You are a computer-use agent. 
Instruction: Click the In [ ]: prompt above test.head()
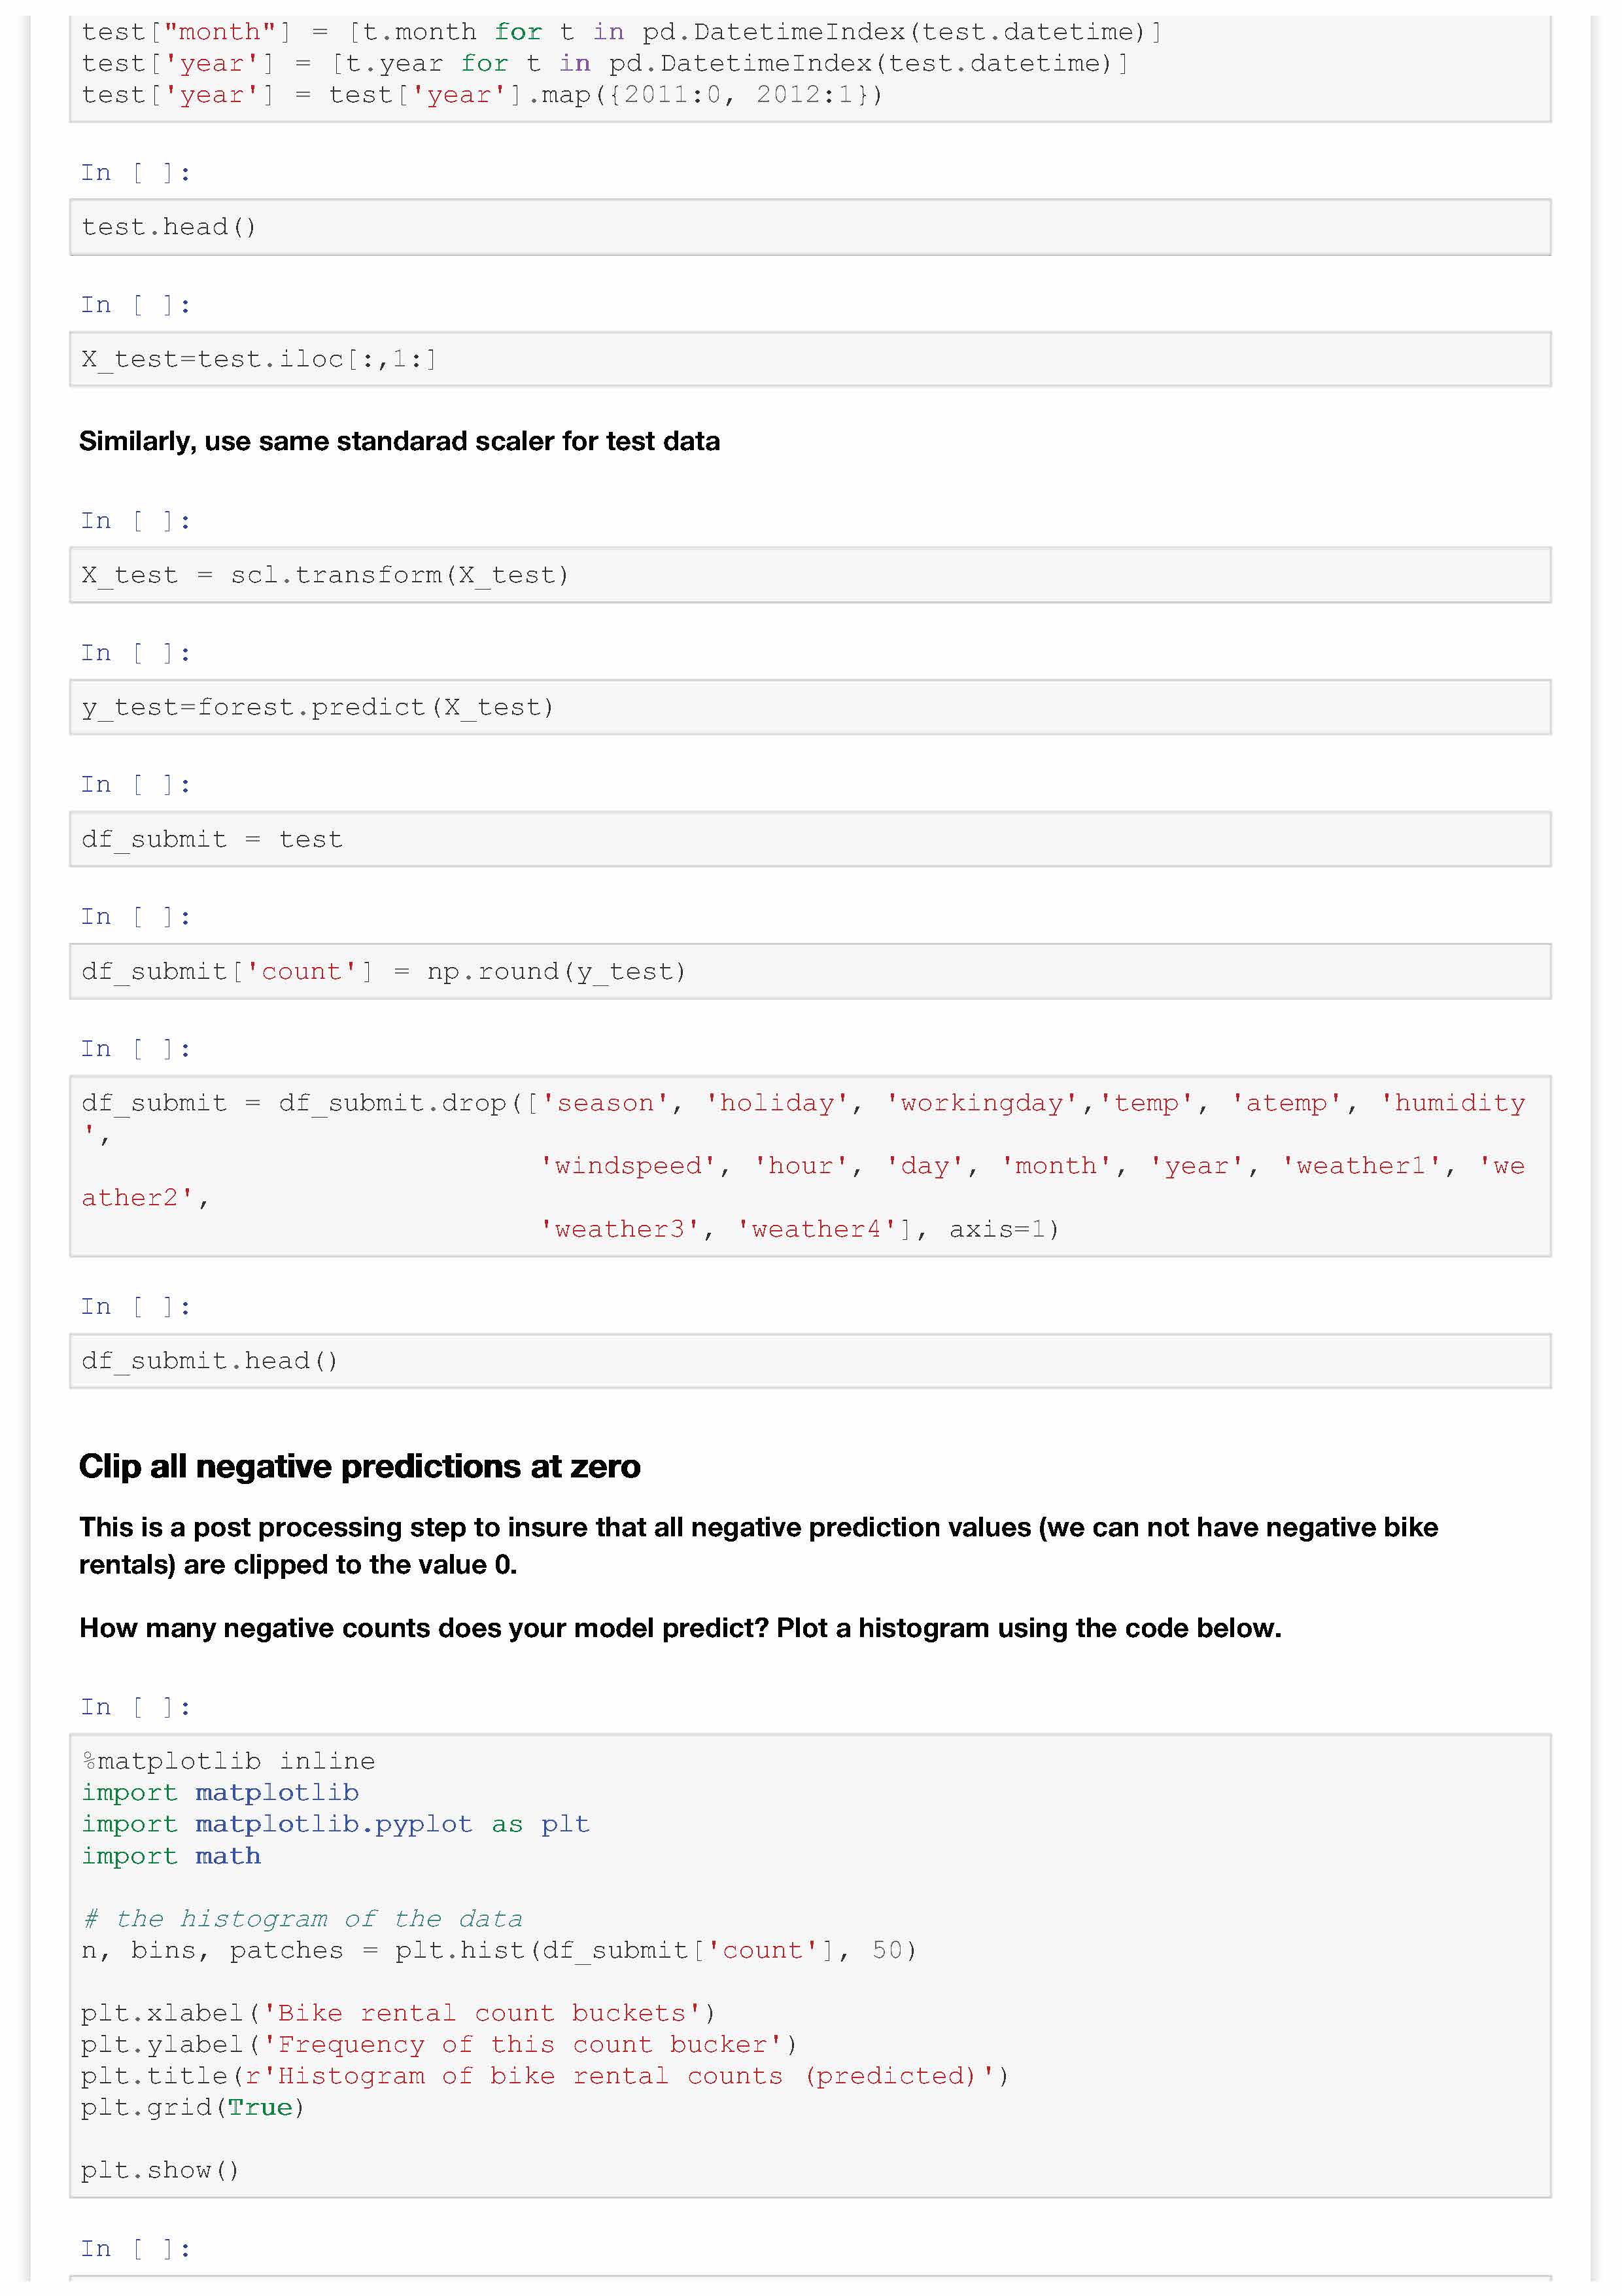point(135,173)
